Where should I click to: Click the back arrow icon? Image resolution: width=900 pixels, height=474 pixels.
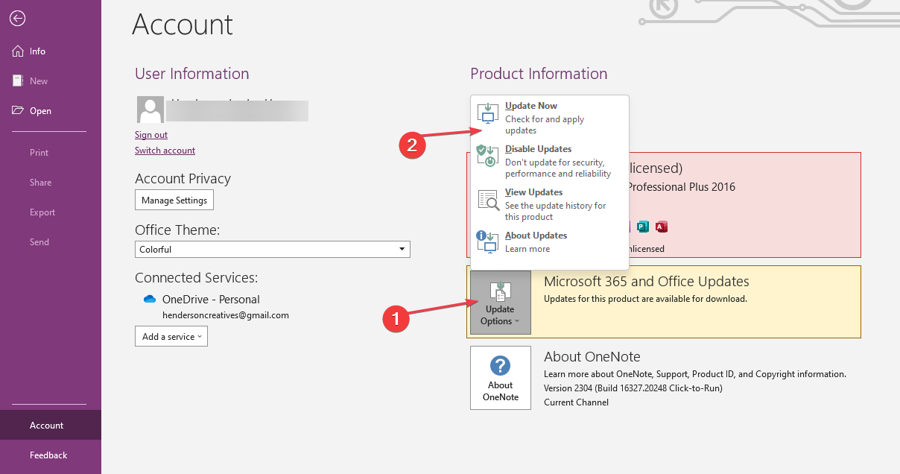point(17,19)
